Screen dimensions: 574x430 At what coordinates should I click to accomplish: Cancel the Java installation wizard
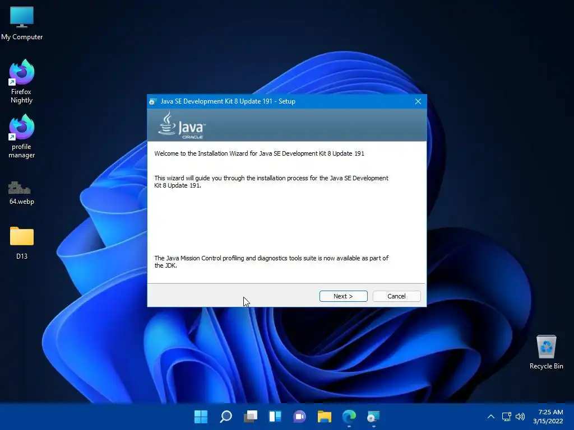coord(396,296)
